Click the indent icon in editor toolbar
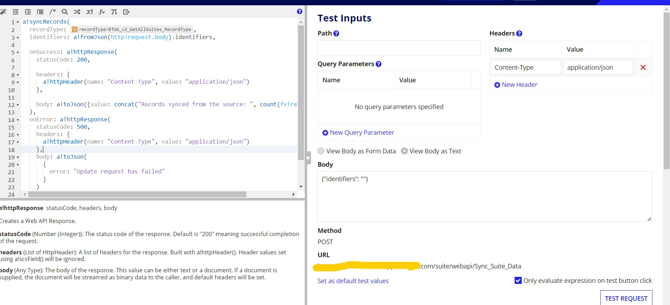The height and width of the screenshot is (305, 670). click(x=28, y=12)
